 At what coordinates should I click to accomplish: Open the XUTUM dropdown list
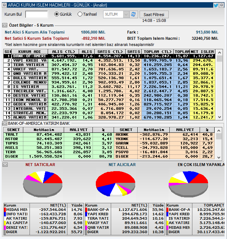[126, 15]
